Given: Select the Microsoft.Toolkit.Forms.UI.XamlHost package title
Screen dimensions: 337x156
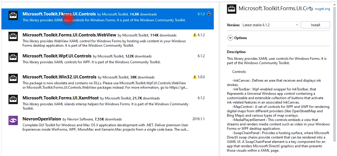Looking at the screenshot, I should point(61,98).
